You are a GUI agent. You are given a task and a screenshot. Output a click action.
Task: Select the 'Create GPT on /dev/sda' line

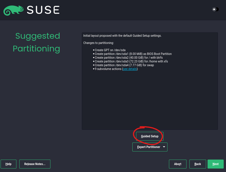pos(110,50)
